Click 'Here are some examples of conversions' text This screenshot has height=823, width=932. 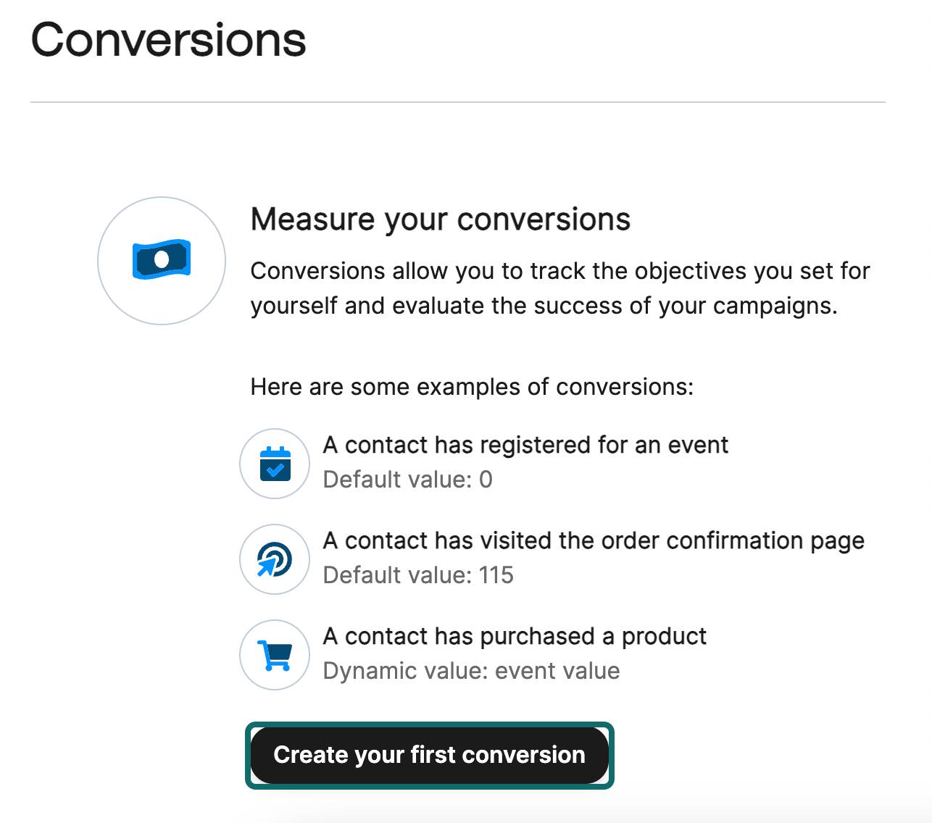click(x=472, y=387)
